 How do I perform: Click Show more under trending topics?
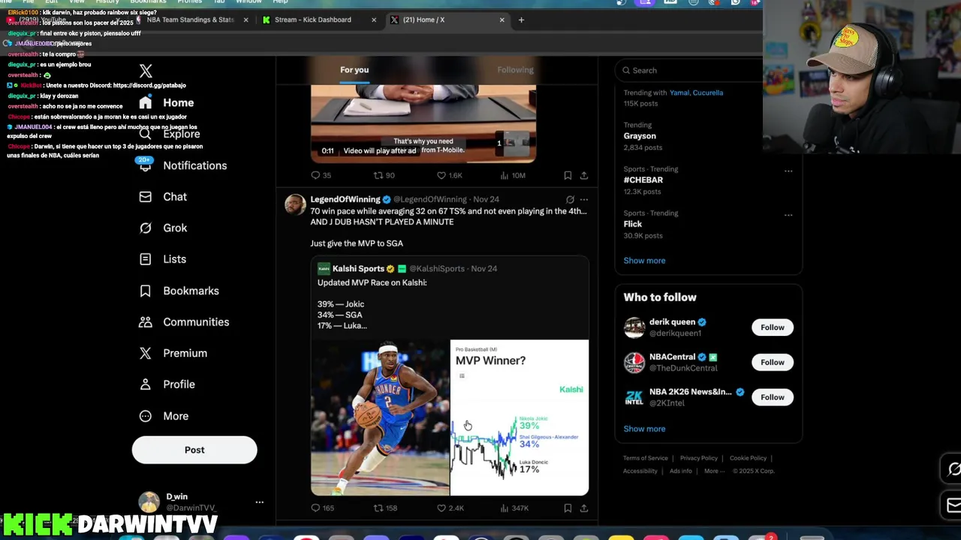pos(644,260)
